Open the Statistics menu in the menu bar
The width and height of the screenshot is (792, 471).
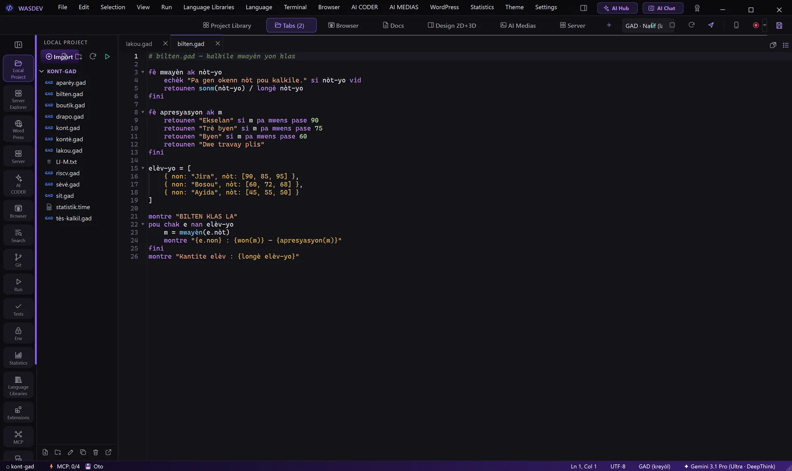[x=482, y=7]
